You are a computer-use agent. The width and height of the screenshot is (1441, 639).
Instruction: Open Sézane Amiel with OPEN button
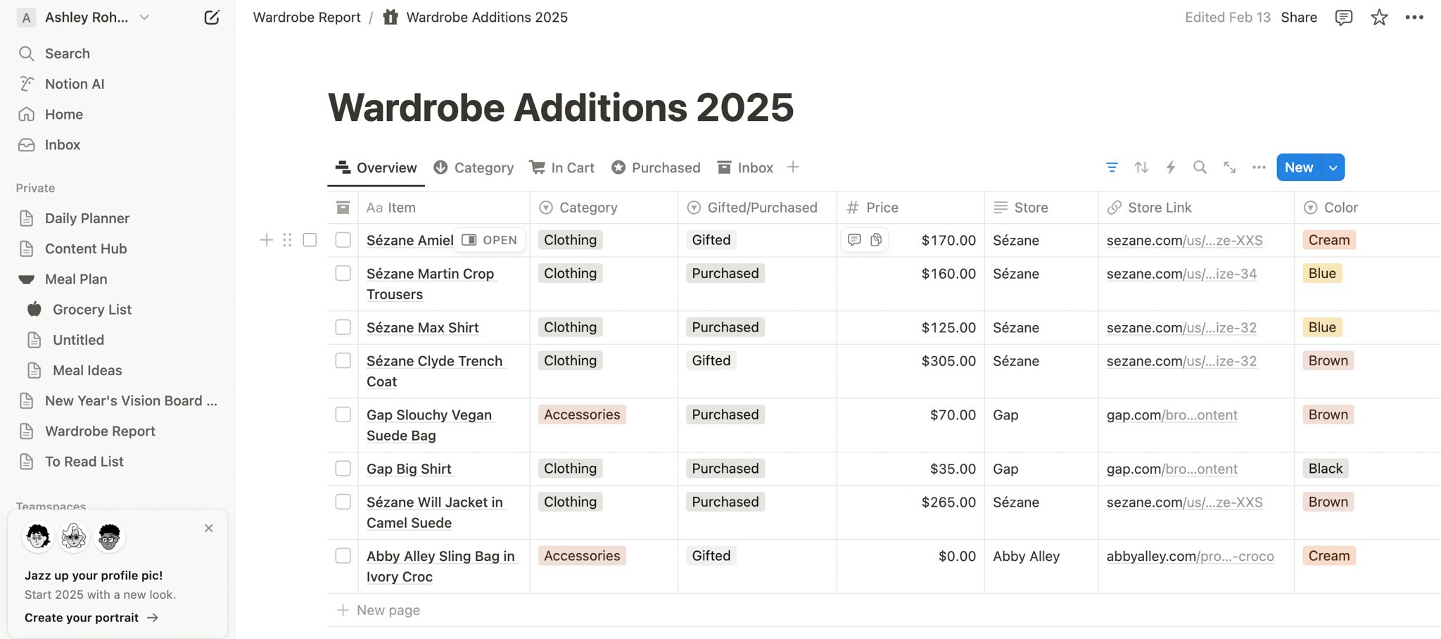489,240
